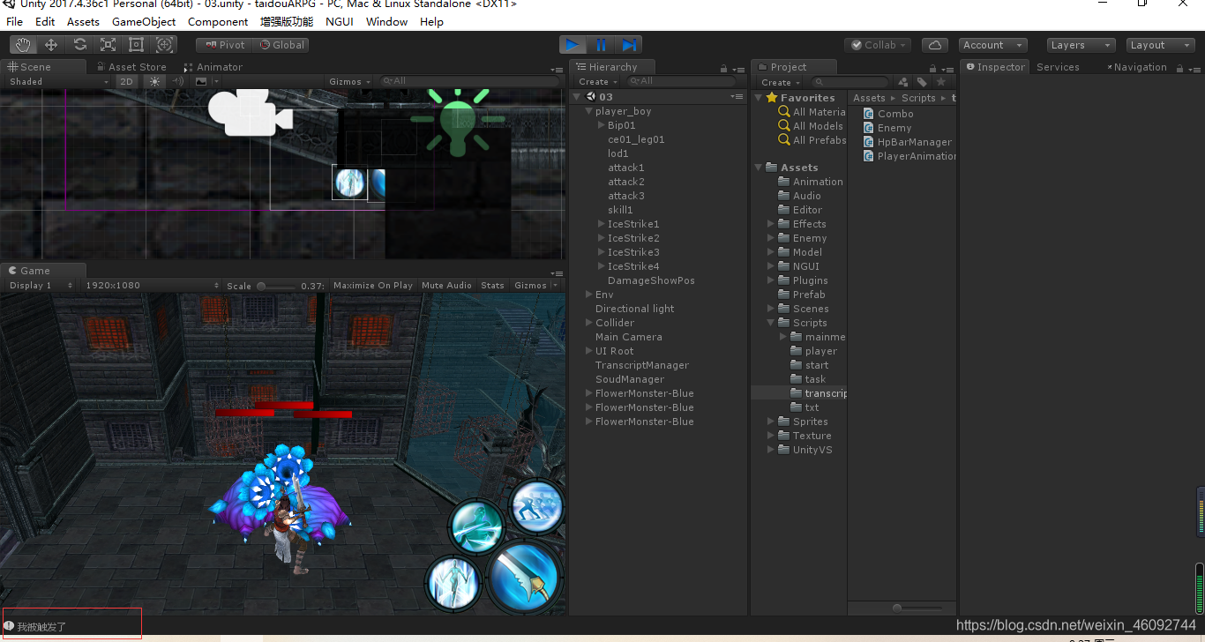This screenshot has width=1205, height=642.
Task: Click the sword attack skill button
Action: click(524, 577)
